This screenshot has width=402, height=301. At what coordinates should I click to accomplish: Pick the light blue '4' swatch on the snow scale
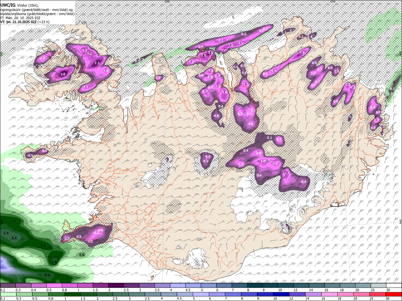pos(178,286)
